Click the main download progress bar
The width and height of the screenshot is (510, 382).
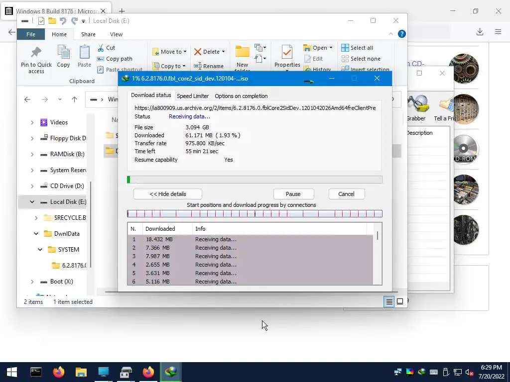click(255, 180)
